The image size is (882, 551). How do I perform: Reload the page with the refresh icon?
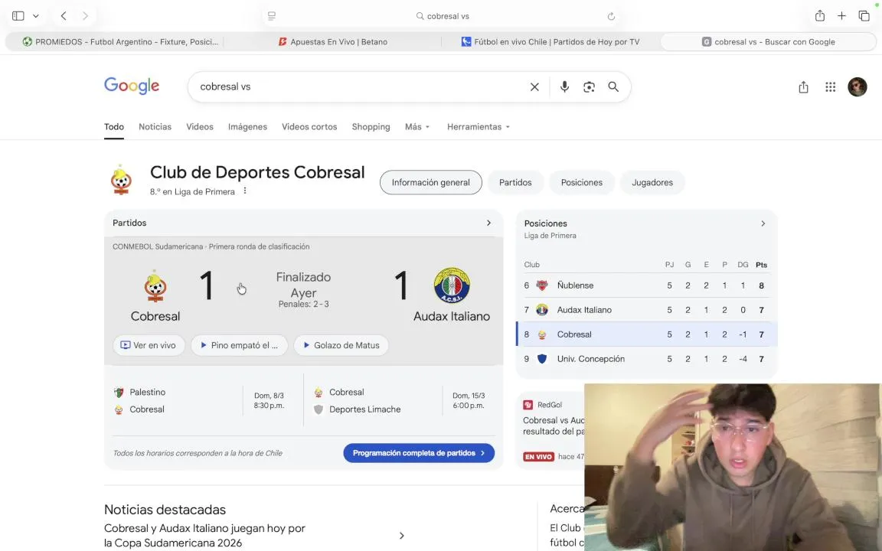click(611, 16)
